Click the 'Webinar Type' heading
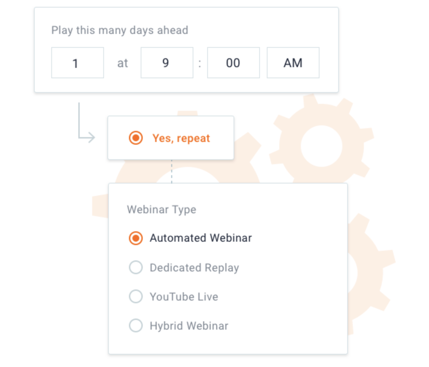 pos(161,209)
